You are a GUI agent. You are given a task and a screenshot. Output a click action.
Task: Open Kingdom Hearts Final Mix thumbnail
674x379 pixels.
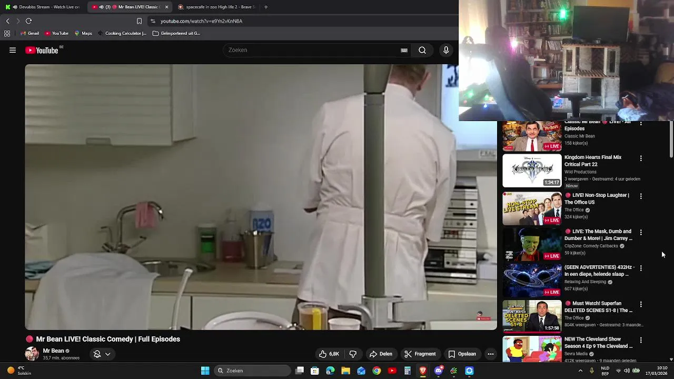point(532,171)
